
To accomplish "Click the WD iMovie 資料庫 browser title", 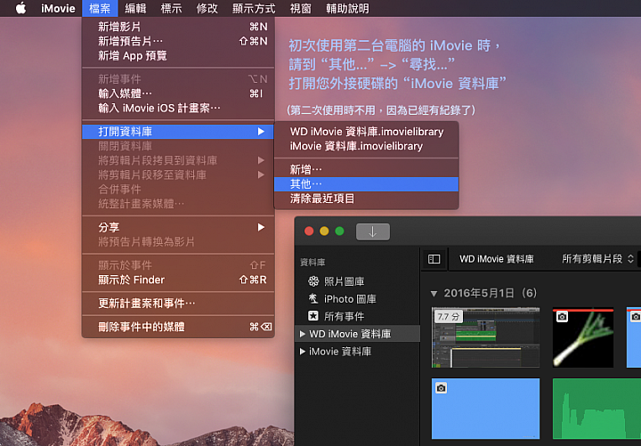I will point(497,259).
